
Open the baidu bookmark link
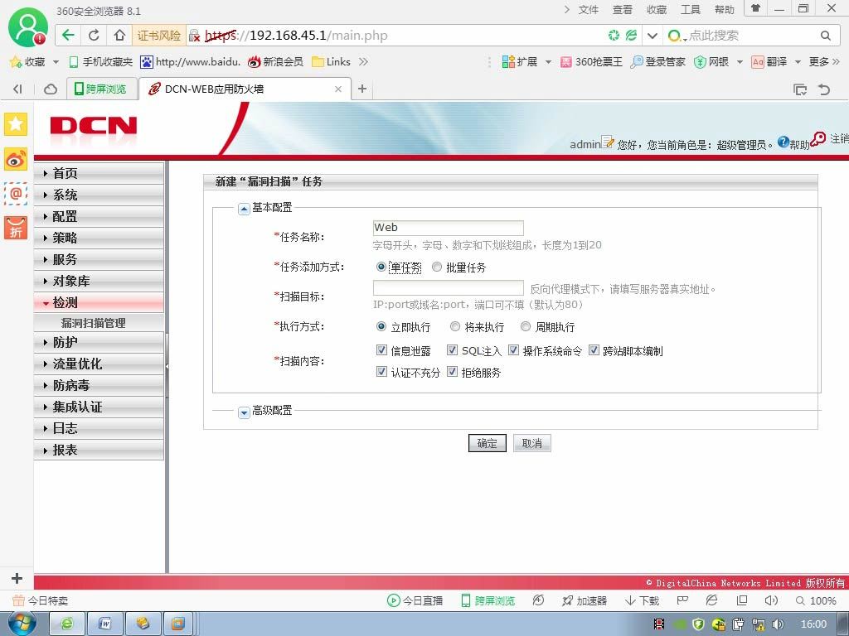pyautogui.click(x=190, y=61)
